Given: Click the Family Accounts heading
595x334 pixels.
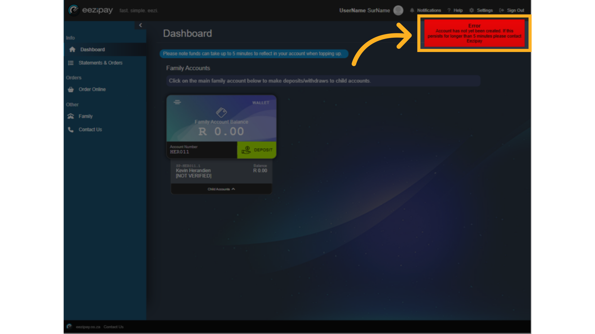Looking at the screenshot, I should click(188, 68).
